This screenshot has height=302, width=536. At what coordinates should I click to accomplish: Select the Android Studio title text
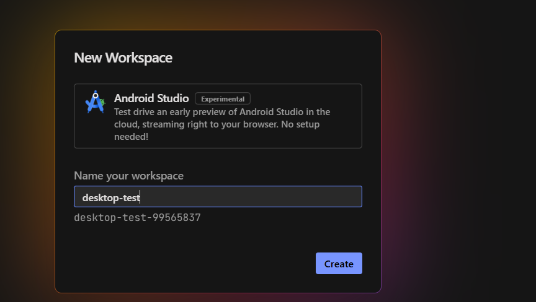pyautogui.click(x=151, y=98)
